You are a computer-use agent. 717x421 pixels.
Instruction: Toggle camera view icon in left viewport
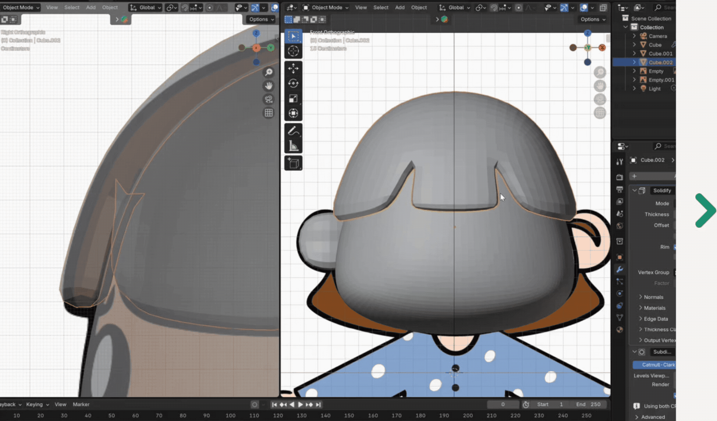[x=269, y=99]
